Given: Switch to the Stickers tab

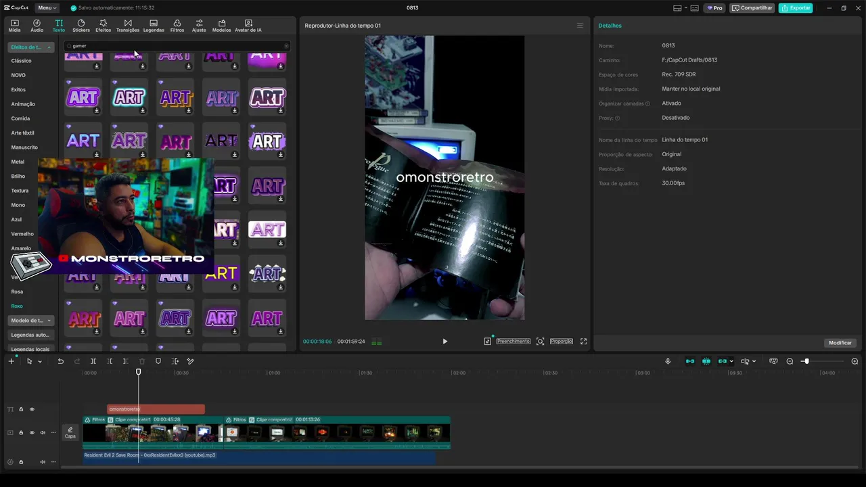Looking at the screenshot, I should pos(81,26).
